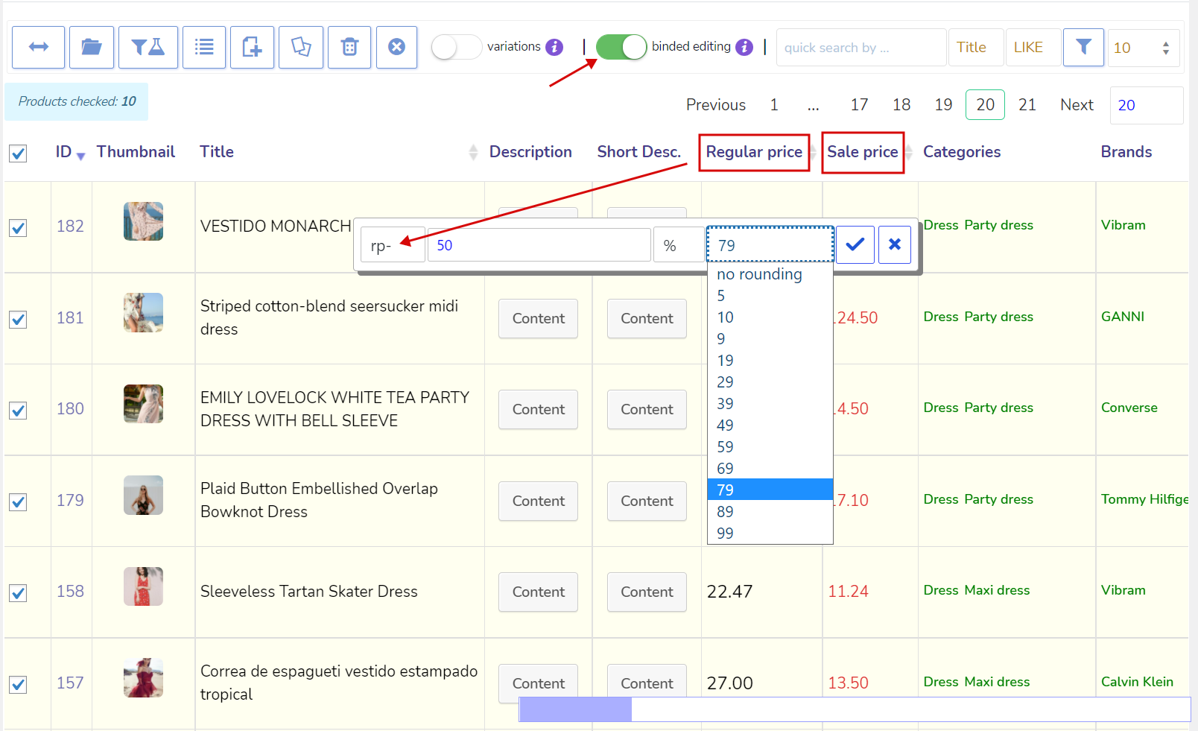Uncheck the checkbox for product 182
The height and width of the screenshot is (731, 1198).
point(18,228)
